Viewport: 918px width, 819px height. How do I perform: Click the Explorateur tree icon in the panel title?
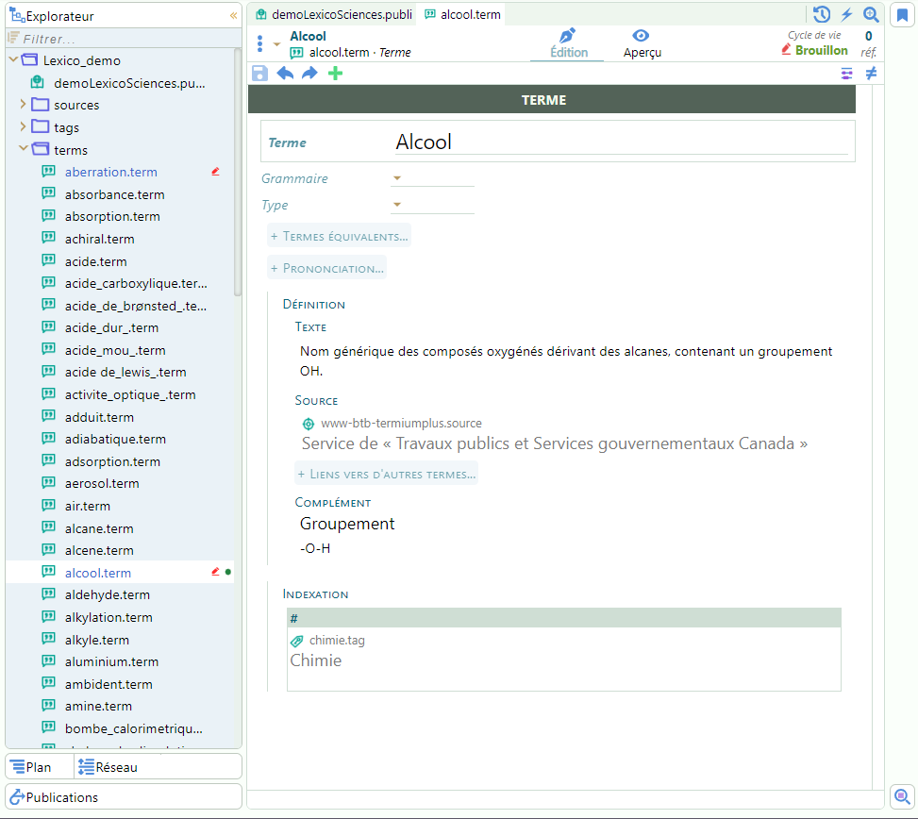pyautogui.click(x=16, y=15)
